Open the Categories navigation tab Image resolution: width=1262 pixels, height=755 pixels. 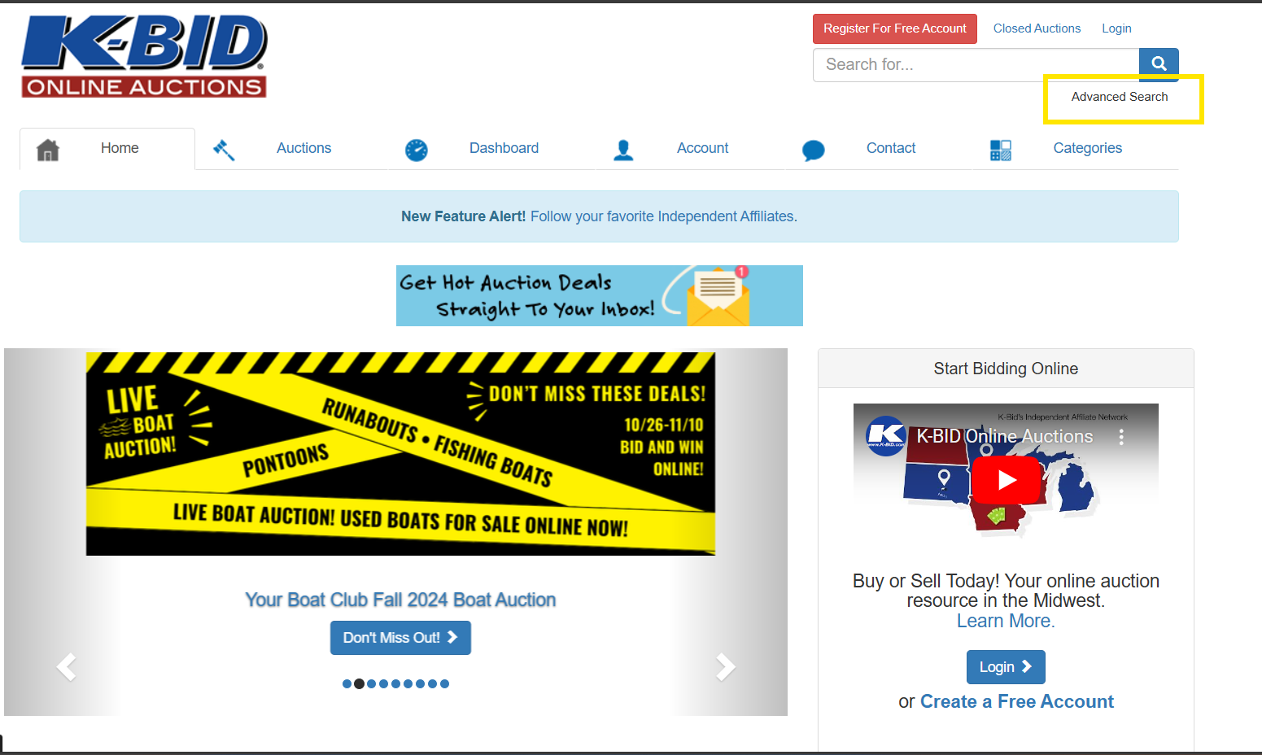[1087, 148]
